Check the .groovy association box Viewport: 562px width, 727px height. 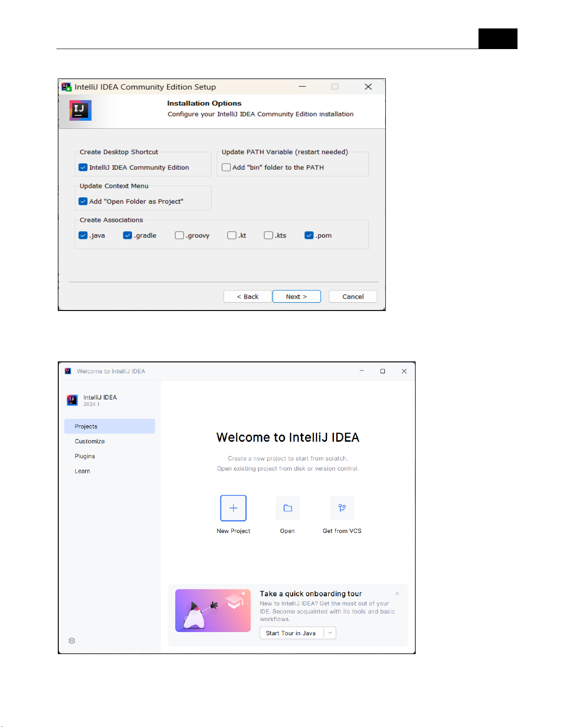tap(179, 235)
